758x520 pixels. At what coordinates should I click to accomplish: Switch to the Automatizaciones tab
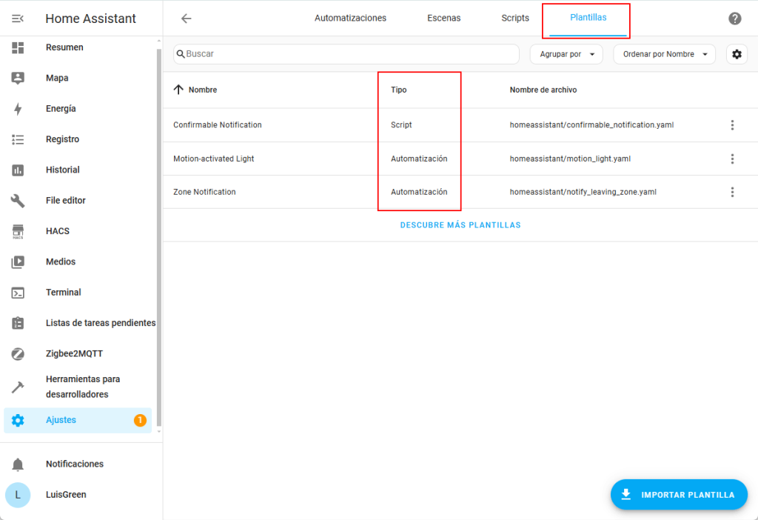pyautogui.click(x=350, y=19)
